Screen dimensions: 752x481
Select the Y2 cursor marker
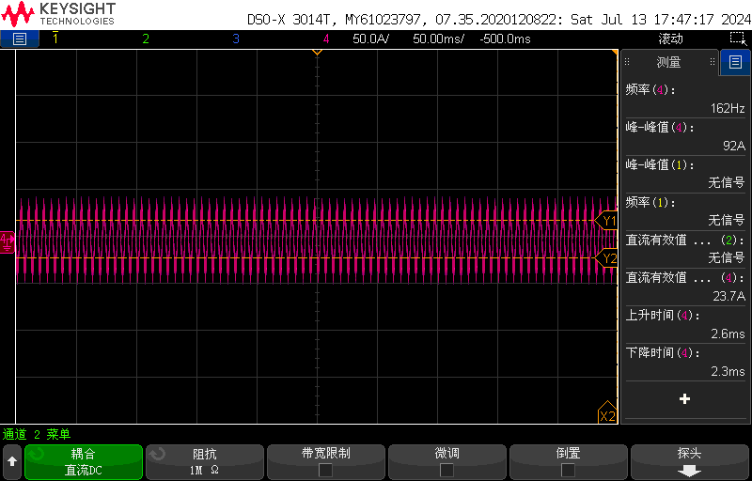coord(606,258)
